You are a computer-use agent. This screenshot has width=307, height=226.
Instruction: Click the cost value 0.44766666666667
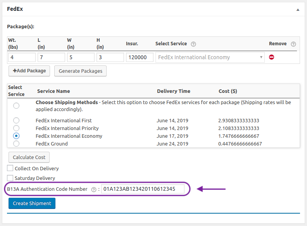(240, 144)
